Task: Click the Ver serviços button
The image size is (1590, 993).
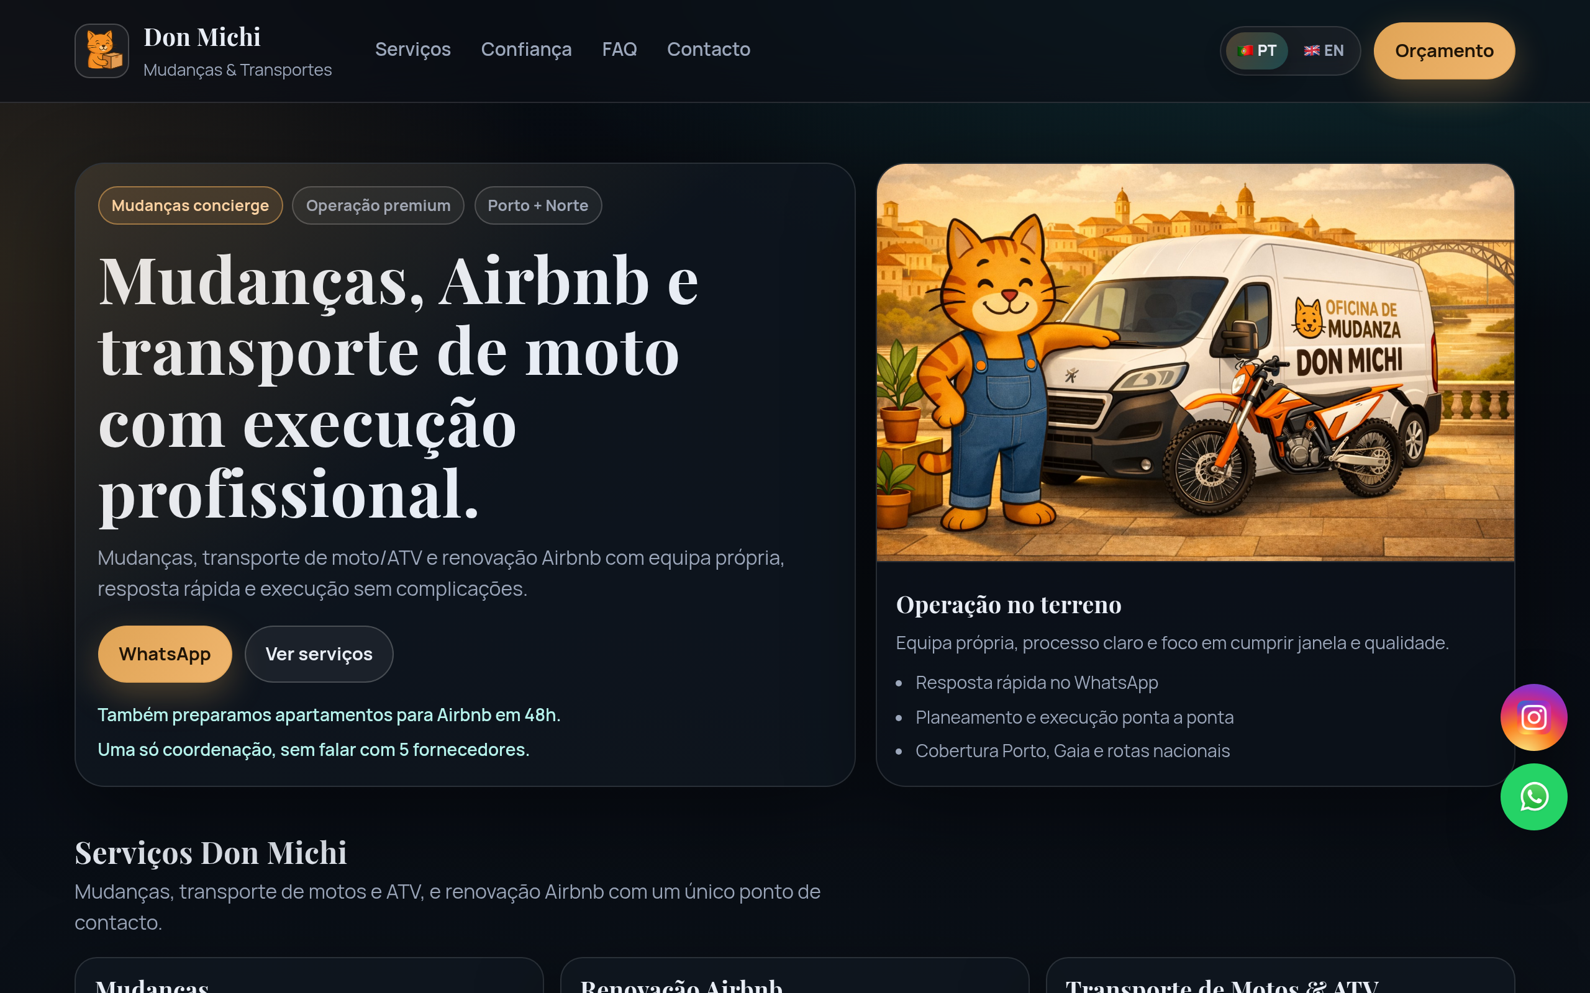Action: (319, 654)
